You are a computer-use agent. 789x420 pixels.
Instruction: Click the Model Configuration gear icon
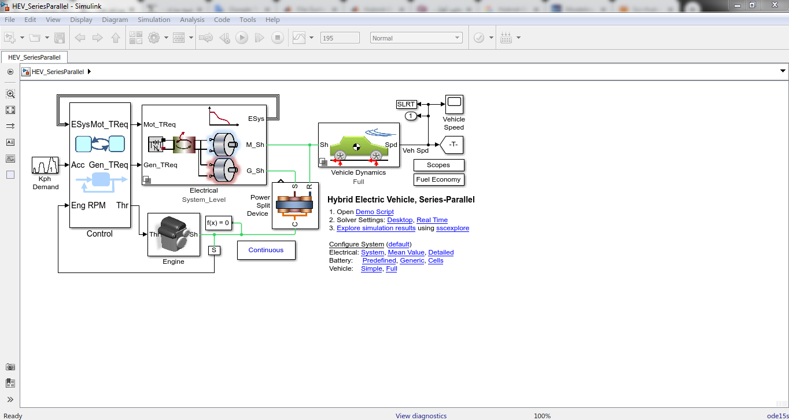coord(154,38)
